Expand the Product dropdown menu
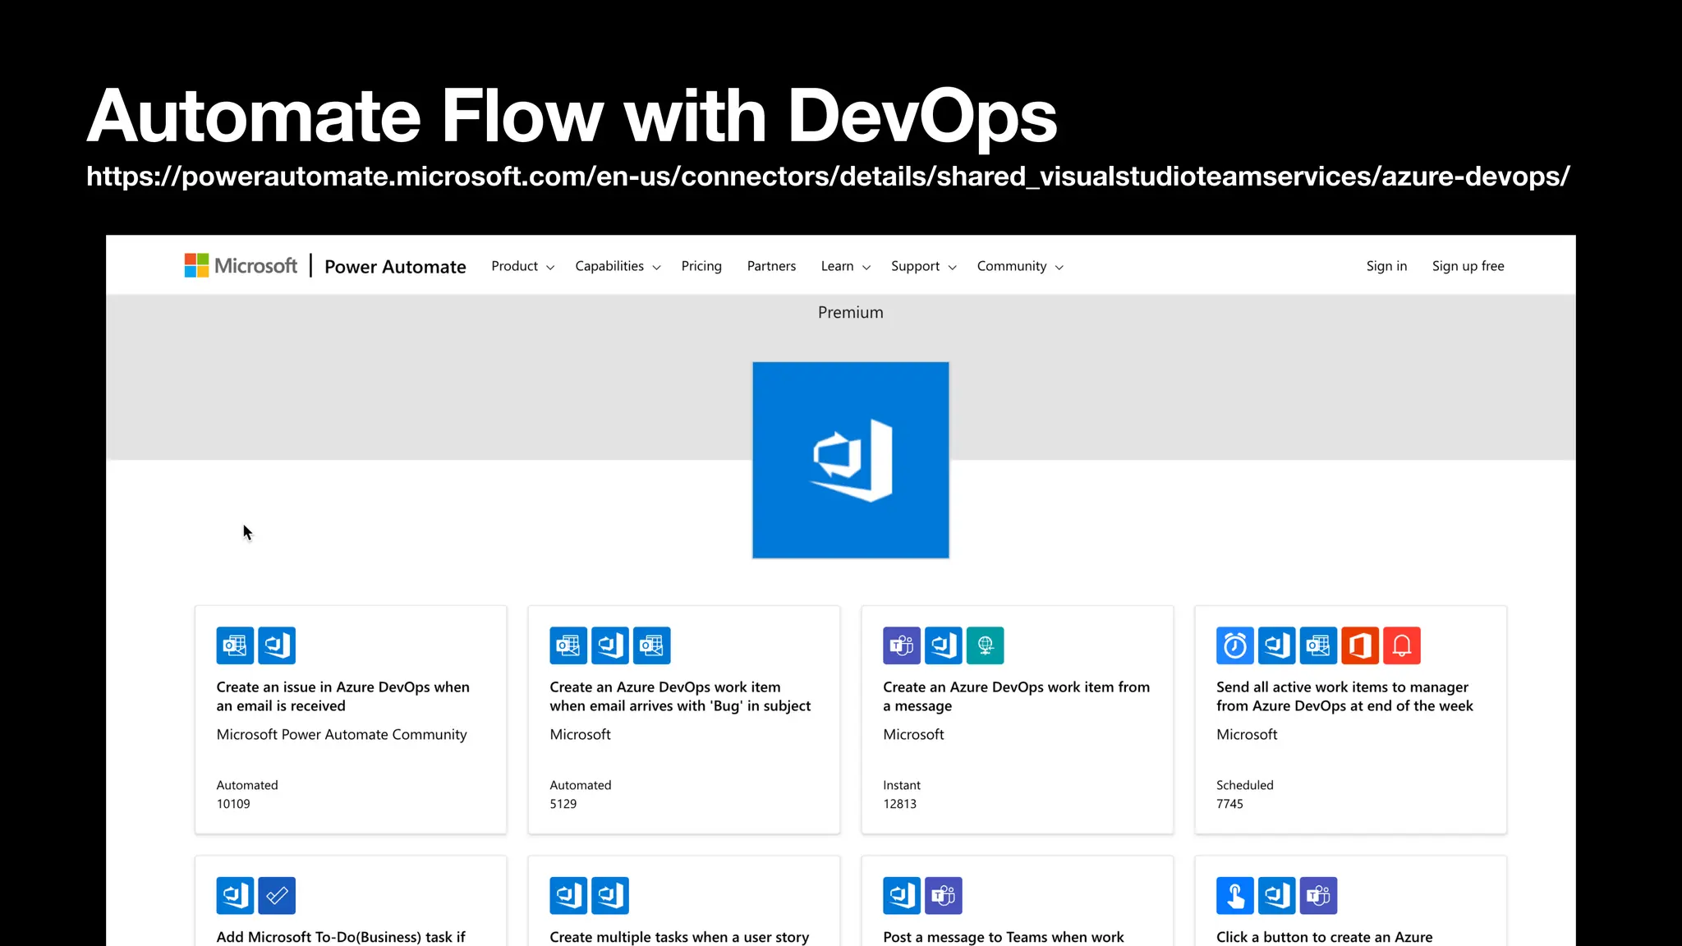 (x=522, y=266)
